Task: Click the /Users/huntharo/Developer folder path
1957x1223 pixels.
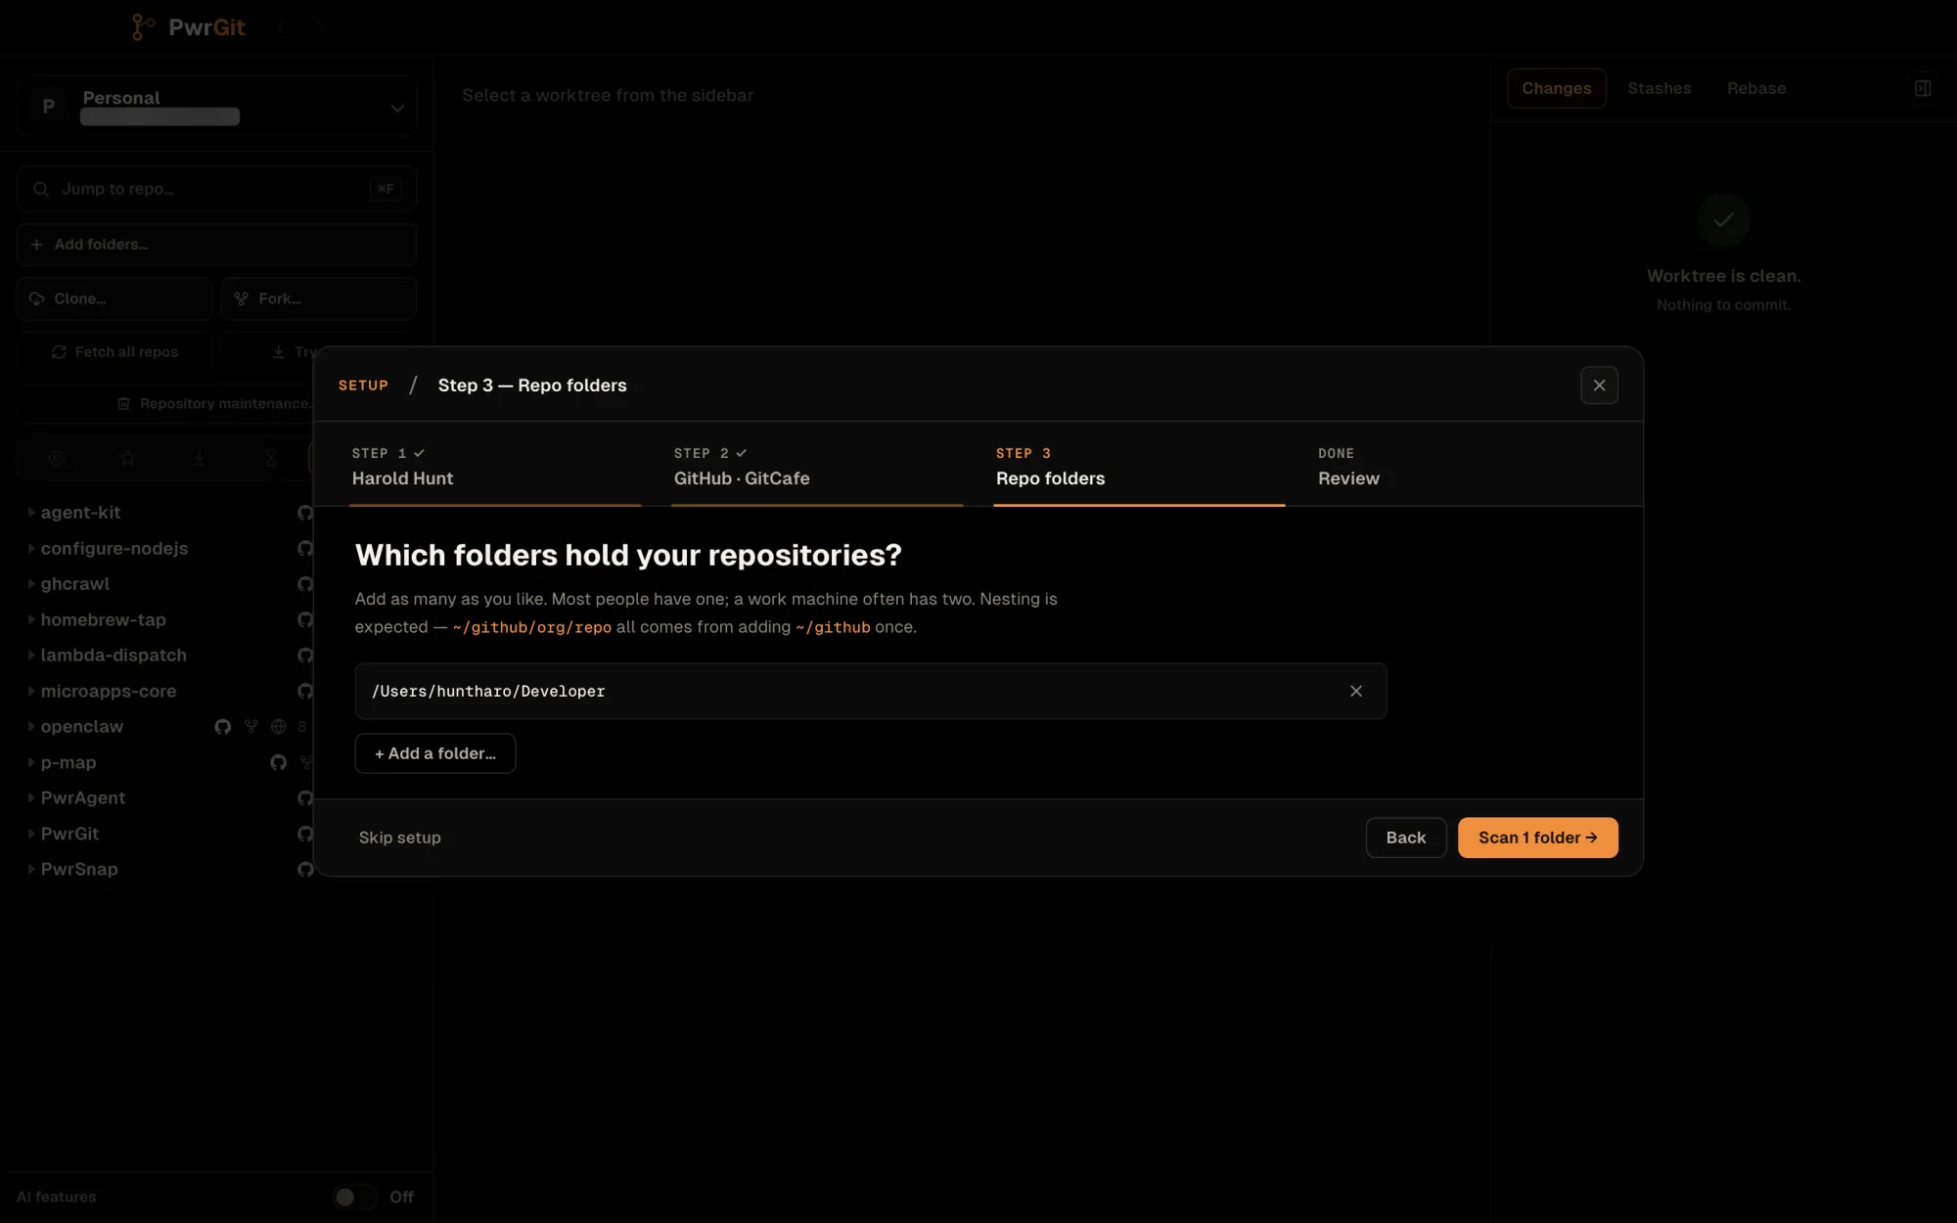Action: (x=488, y=691)
